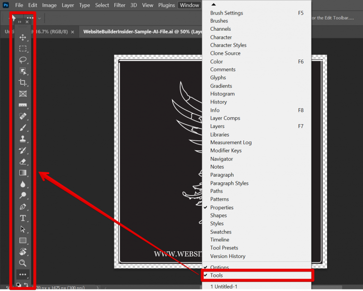Toggle the Tools panel checkmark item
363x291 pixels.
tap(257, 275)
